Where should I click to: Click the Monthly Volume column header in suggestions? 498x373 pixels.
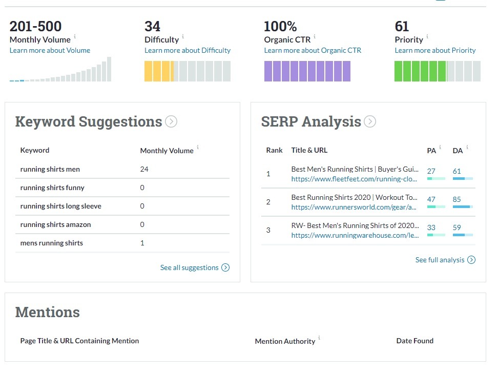click(x=167, y=151)
